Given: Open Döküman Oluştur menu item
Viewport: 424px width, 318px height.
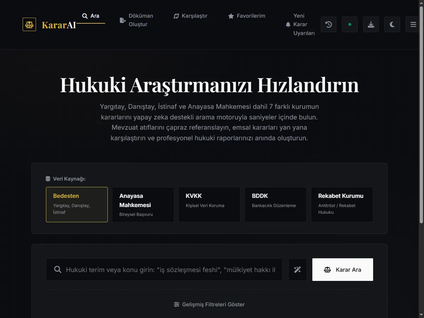Looking at the screenshot, I should point(136,20).
